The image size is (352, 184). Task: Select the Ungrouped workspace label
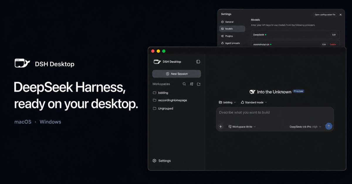166,108
